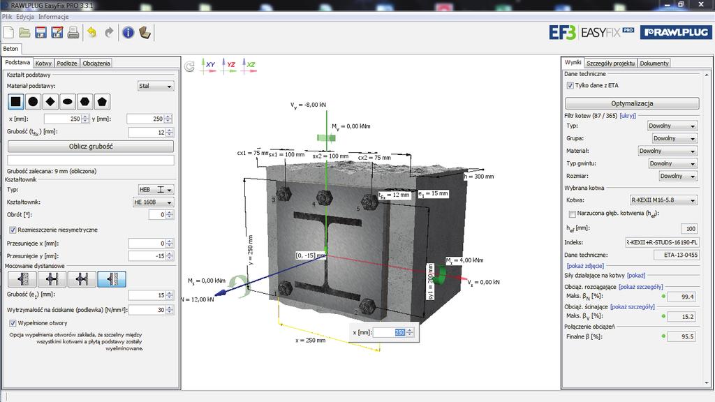Click the Beton document tab
715x402 pixels.
[x=10, y=49]
